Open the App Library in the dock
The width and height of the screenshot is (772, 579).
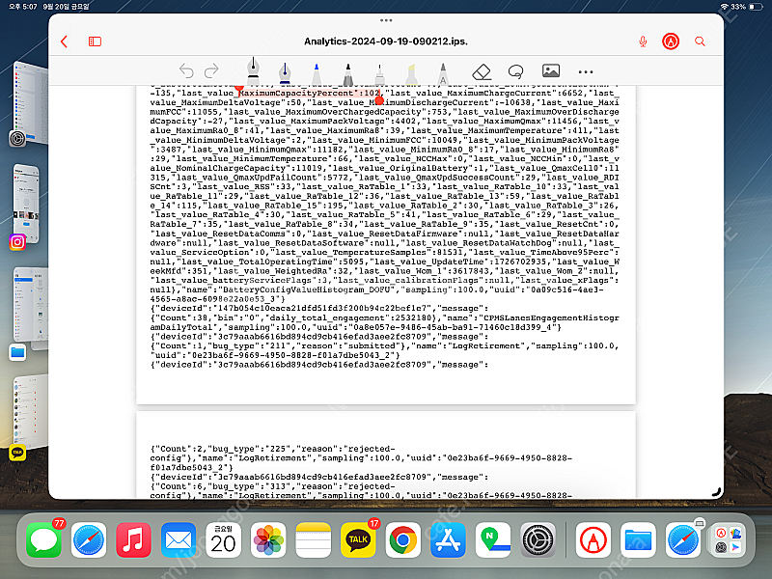729,540
